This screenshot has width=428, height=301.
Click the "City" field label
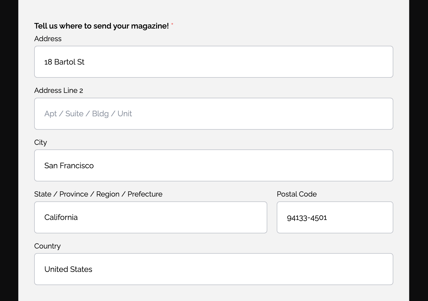[x=41, y=142]
